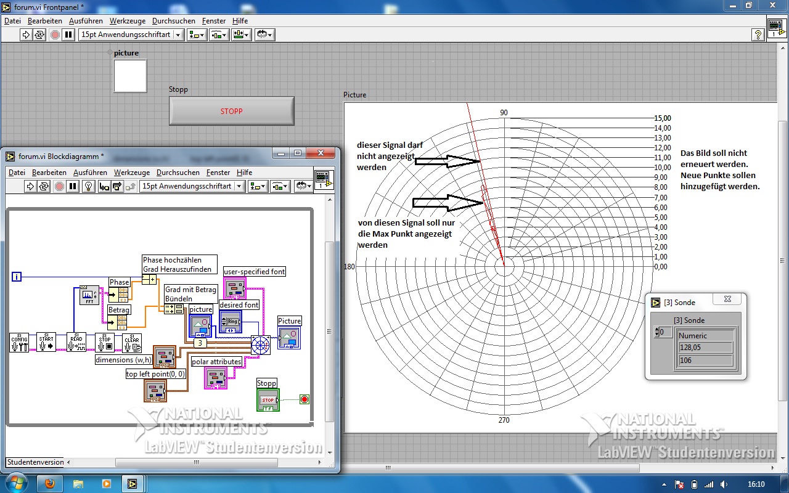Toggle retain wire values button
Image resolution: width=789 pixels, height=493 pixels.
coord(104,186)
